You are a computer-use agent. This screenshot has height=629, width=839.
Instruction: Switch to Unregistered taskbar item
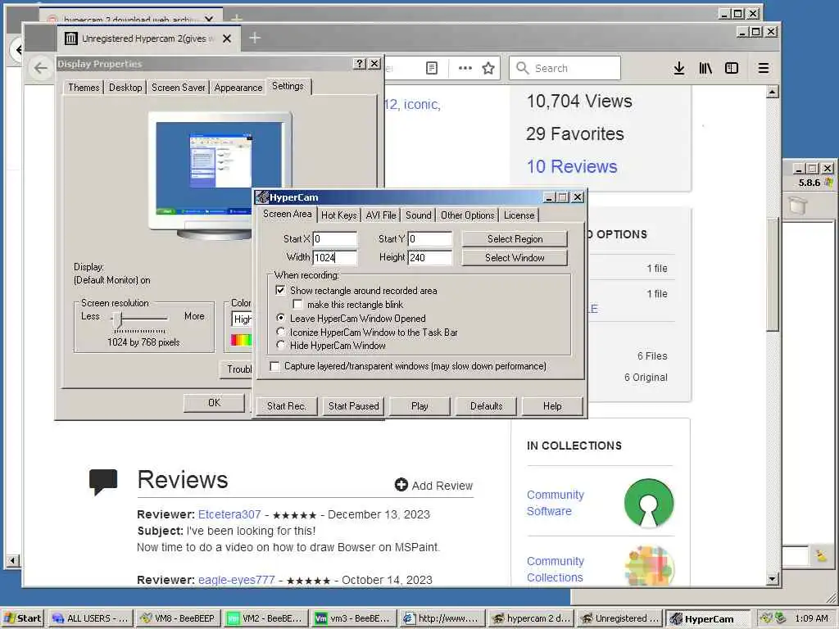coord(619,618)
